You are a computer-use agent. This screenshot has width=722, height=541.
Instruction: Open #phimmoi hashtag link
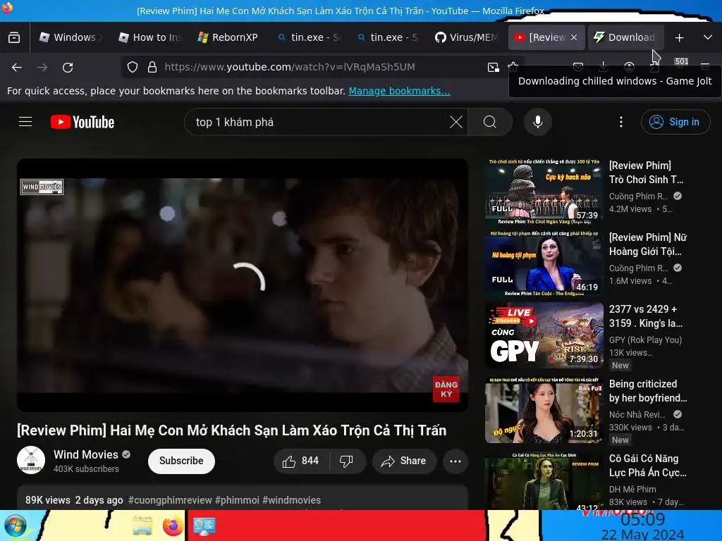click(237, 500)
